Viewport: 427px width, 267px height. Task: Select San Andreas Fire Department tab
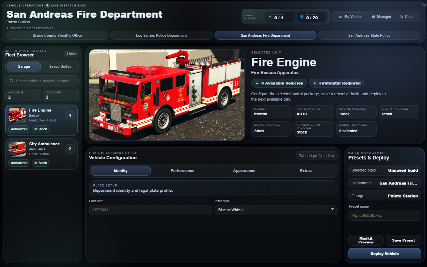click(266, 35)
